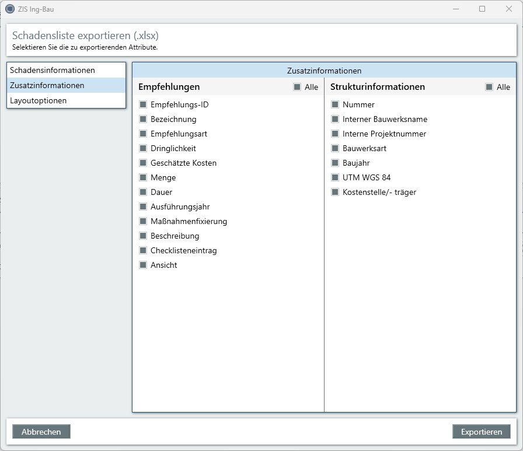Toggle the Baujahr checkbox

[x=335, y=163]
